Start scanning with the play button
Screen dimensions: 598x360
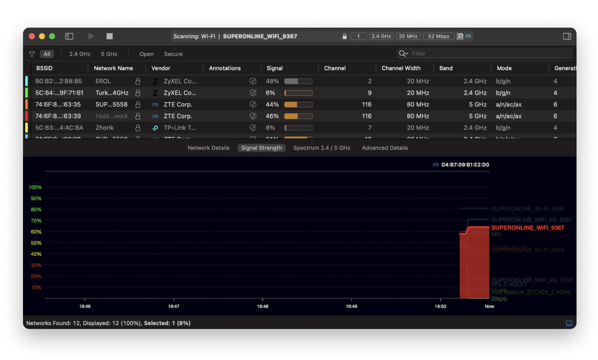pyautogui.click(x=91, y=36)
